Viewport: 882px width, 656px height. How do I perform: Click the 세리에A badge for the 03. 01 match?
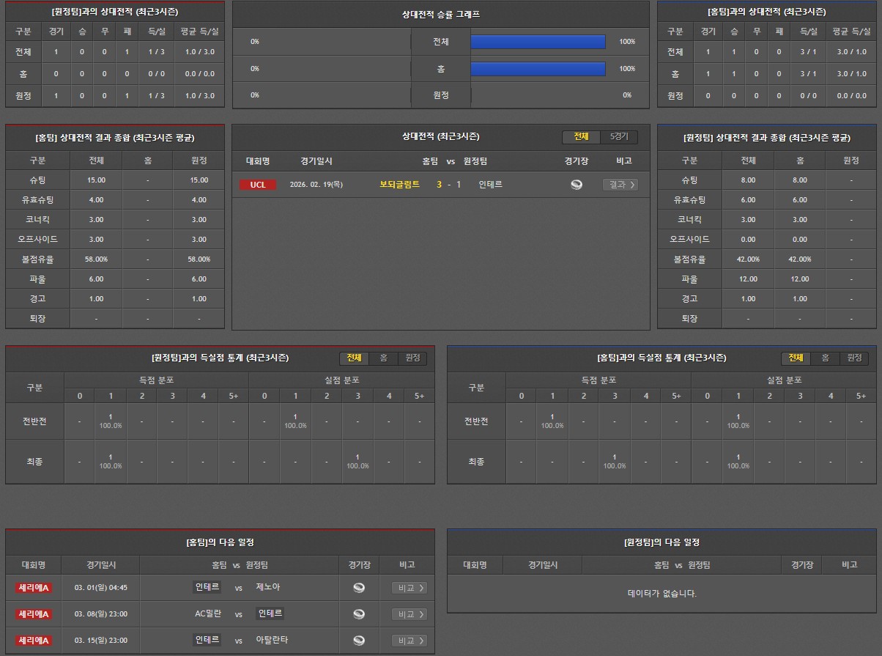tap(34, 588)
